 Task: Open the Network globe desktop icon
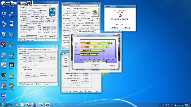4,24
